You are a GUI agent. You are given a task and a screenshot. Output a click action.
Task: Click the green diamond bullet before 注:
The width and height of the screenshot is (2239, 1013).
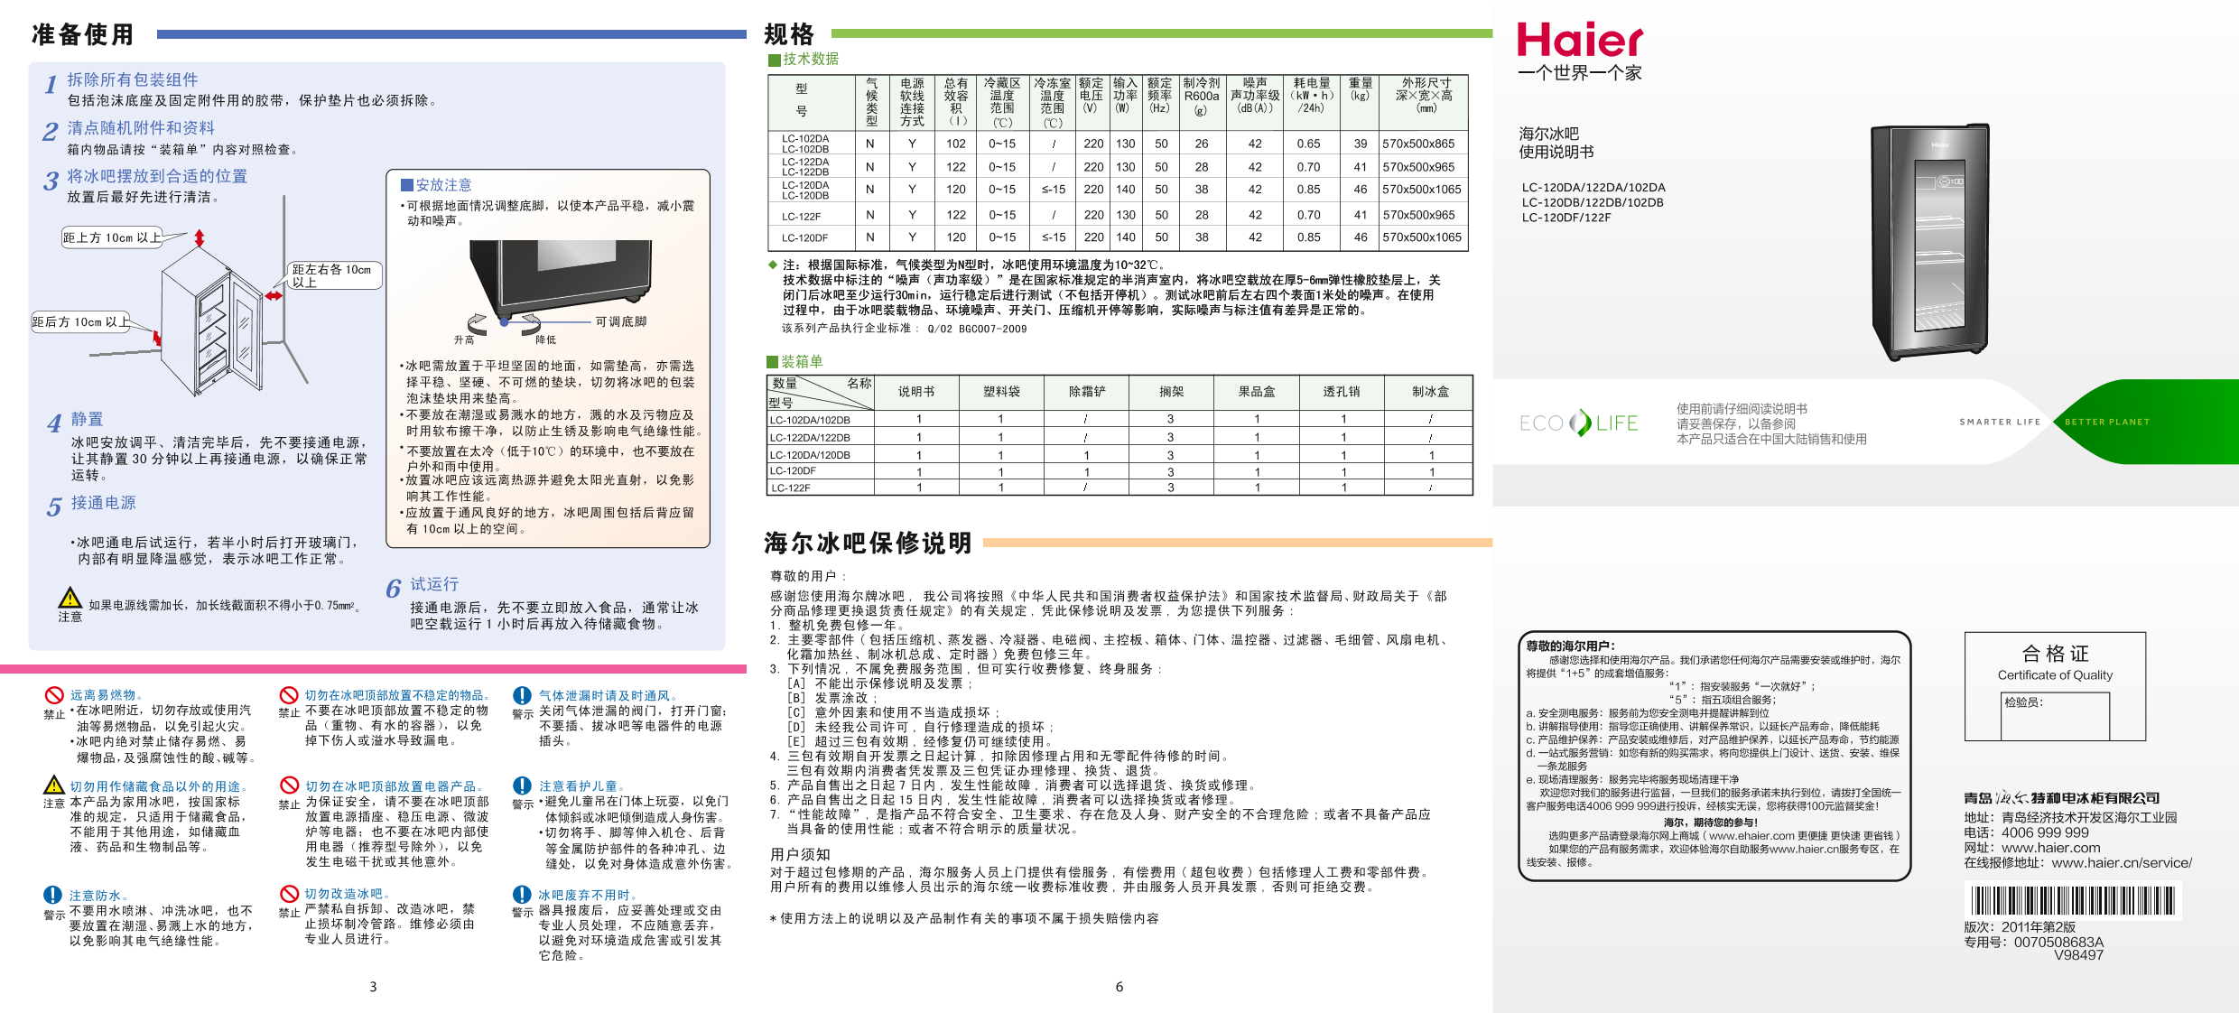pyautogui.click(x=773, y=265)
